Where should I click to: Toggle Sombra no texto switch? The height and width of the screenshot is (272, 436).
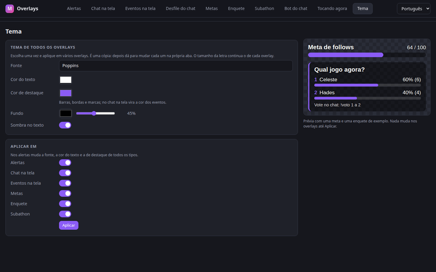[65, 125]
